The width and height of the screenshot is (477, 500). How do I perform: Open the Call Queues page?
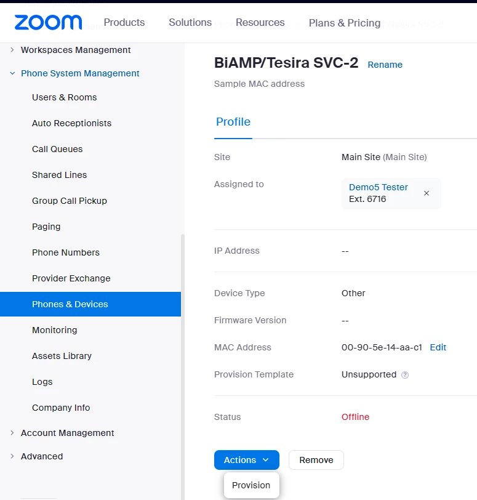pyautogui.click(x=57, y=149)
